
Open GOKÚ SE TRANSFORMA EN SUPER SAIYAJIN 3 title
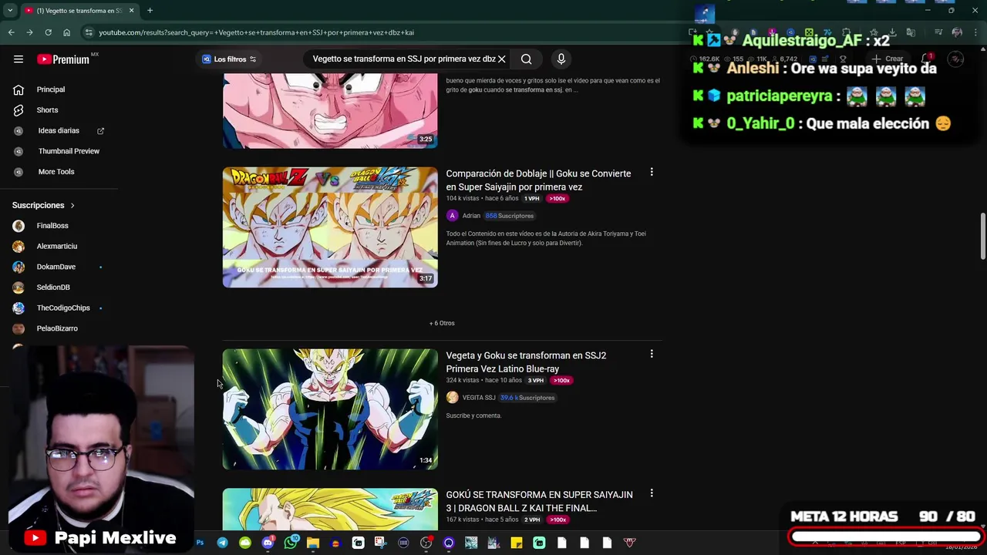click(539, 501)
